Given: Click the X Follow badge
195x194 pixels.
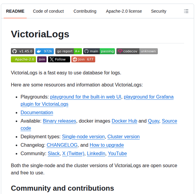Looking at the screenshot, I should point(59,59).
